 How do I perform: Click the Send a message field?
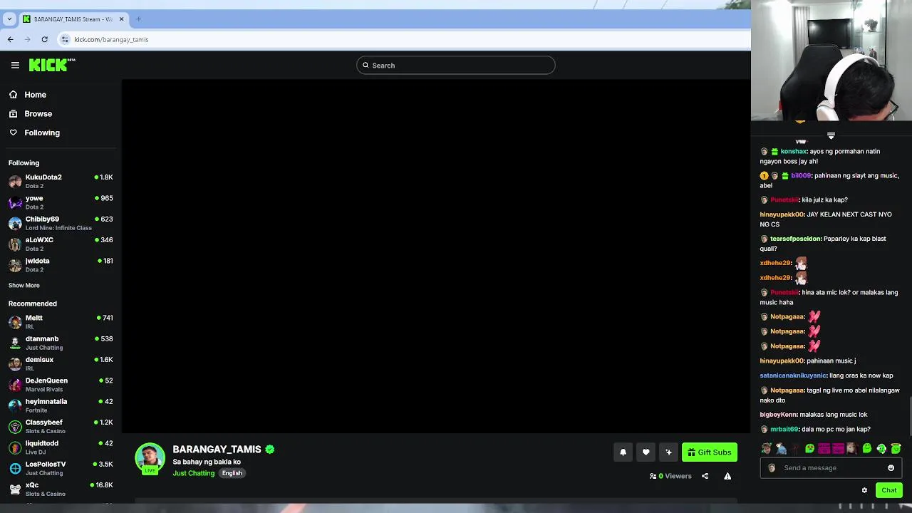click(831, 468)
